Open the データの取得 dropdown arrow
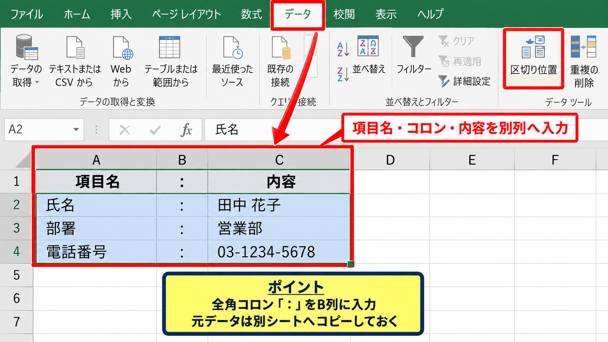 37,83
